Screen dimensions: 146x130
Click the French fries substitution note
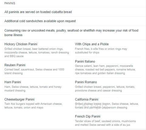pos(101,51)
